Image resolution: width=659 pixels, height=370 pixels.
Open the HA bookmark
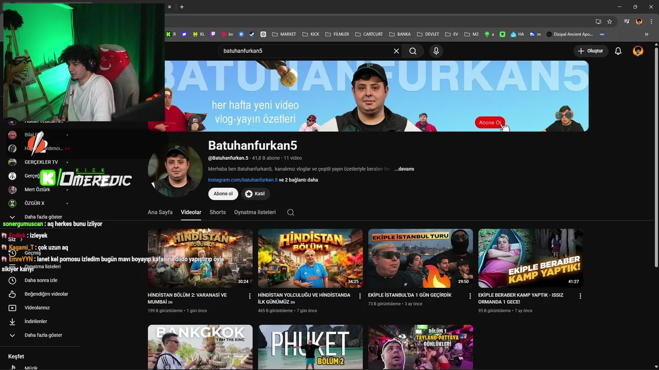click(517, 34)
